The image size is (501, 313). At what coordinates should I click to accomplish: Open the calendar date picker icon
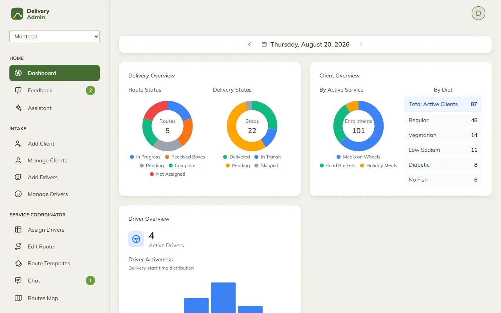coord(264,44)
